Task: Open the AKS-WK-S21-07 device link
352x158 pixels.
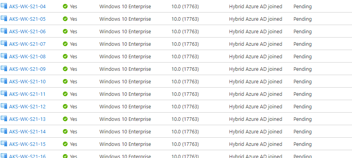Action: point(27,44)
